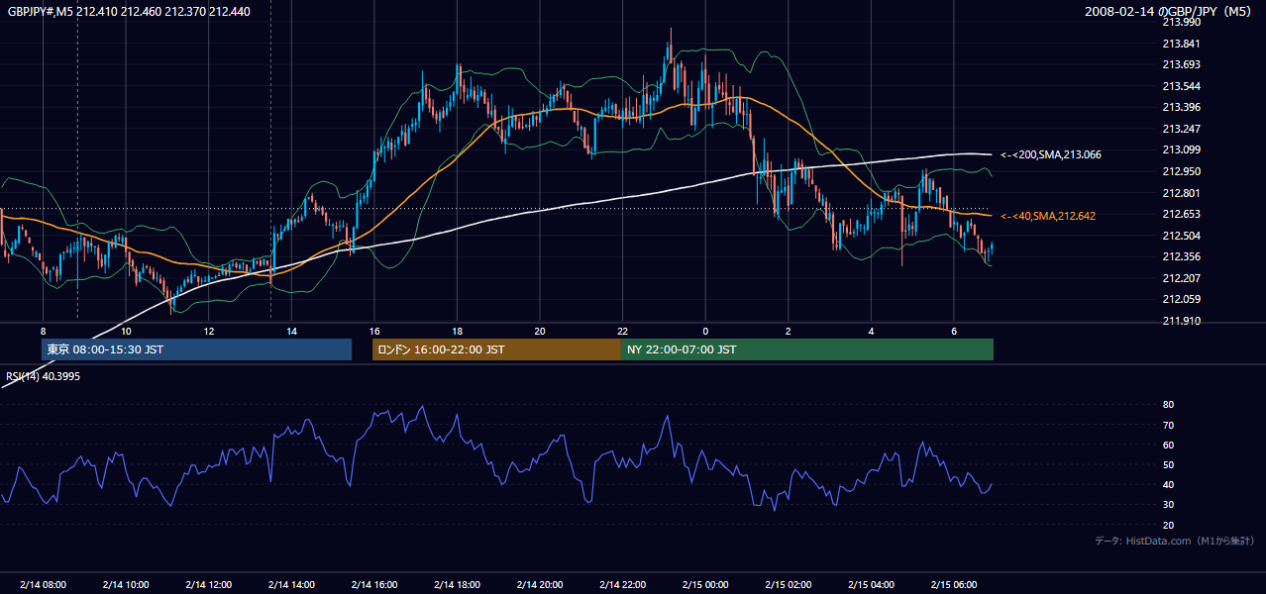
Task: Click the 2/15 02:00 time axis label
Action: point(788,584)
